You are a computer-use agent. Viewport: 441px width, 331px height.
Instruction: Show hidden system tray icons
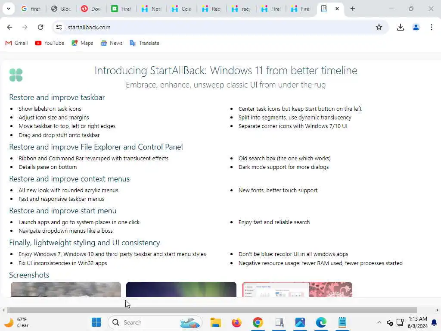pyautogui.click(x=379, y=322)
